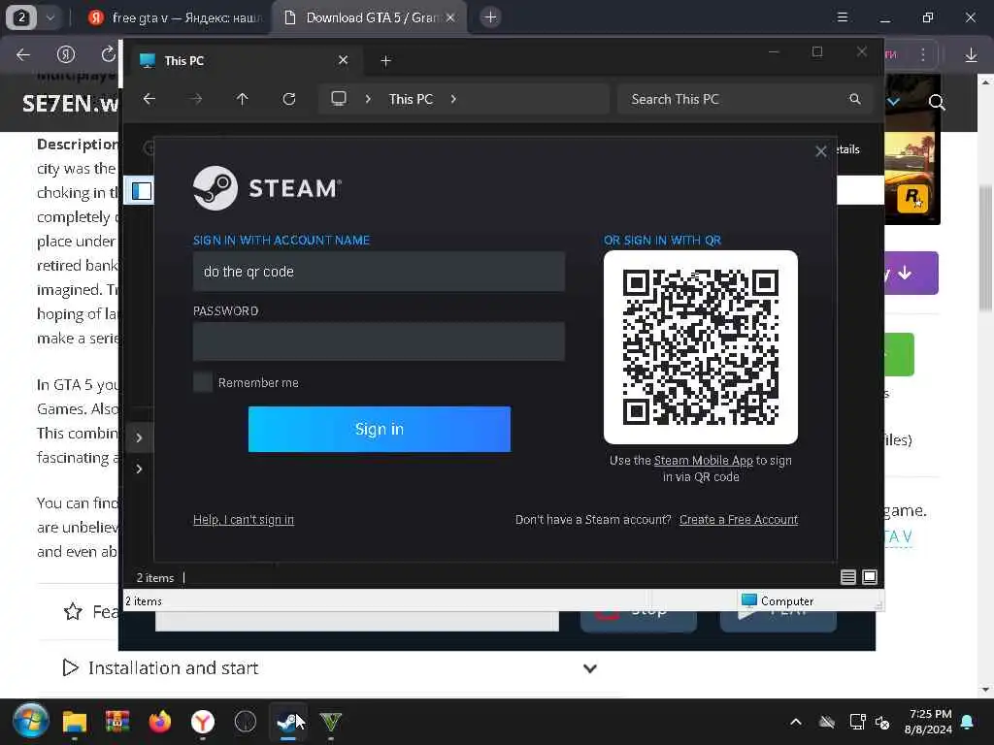The image size is (994, 745).
Task: Open the notification bell in the tray
Action: click(968, 722)
